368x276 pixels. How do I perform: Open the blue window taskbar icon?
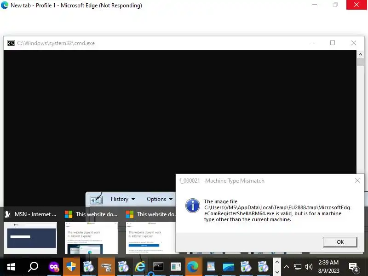pos(228,267)
